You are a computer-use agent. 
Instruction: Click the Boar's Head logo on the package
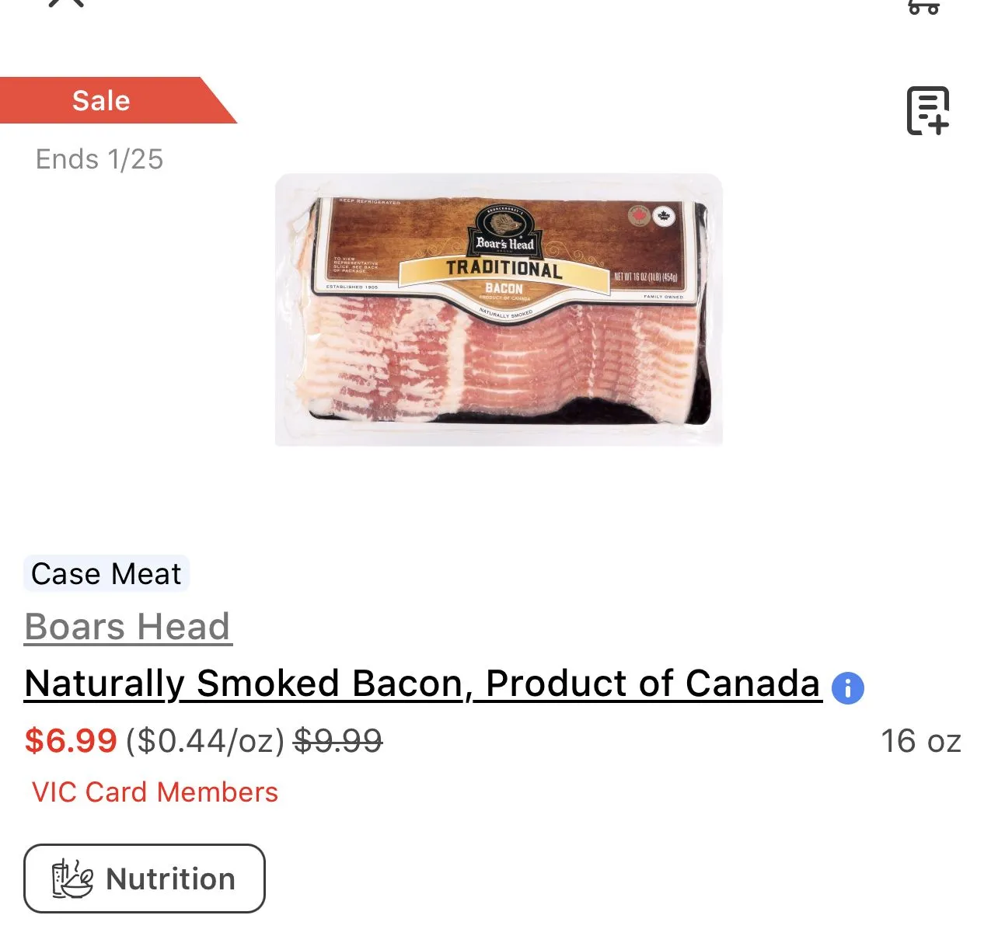[x=504, y=231]
